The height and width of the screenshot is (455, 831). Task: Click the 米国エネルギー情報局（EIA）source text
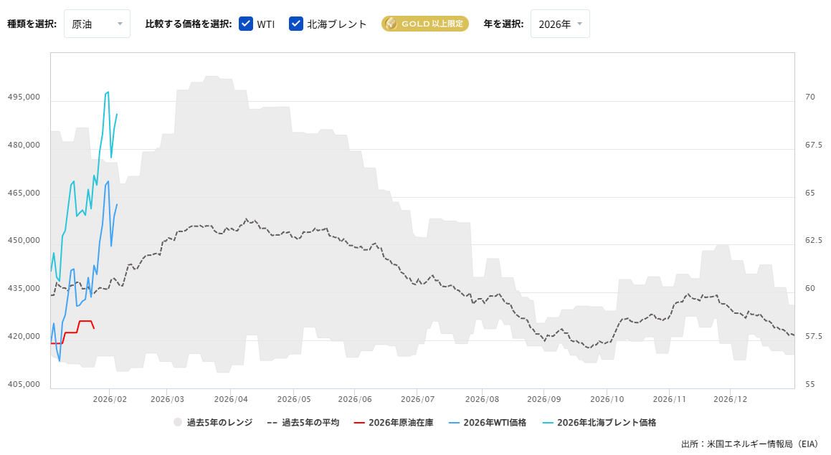coord(751,444)
